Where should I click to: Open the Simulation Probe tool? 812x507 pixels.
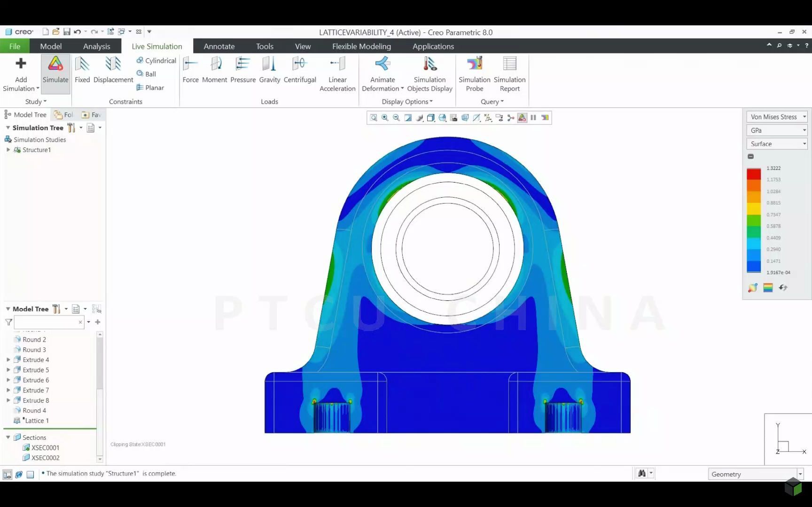click(474, 74)
